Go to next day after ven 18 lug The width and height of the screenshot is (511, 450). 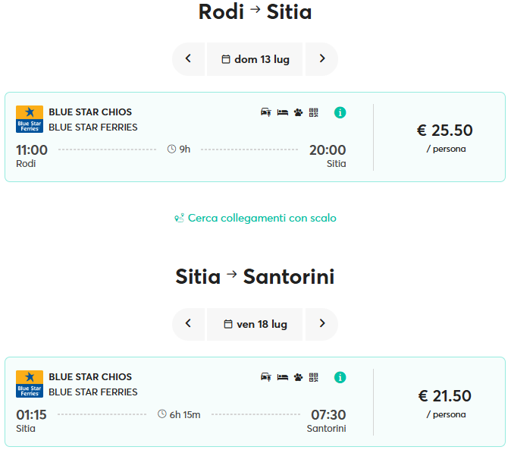[321, 324]
